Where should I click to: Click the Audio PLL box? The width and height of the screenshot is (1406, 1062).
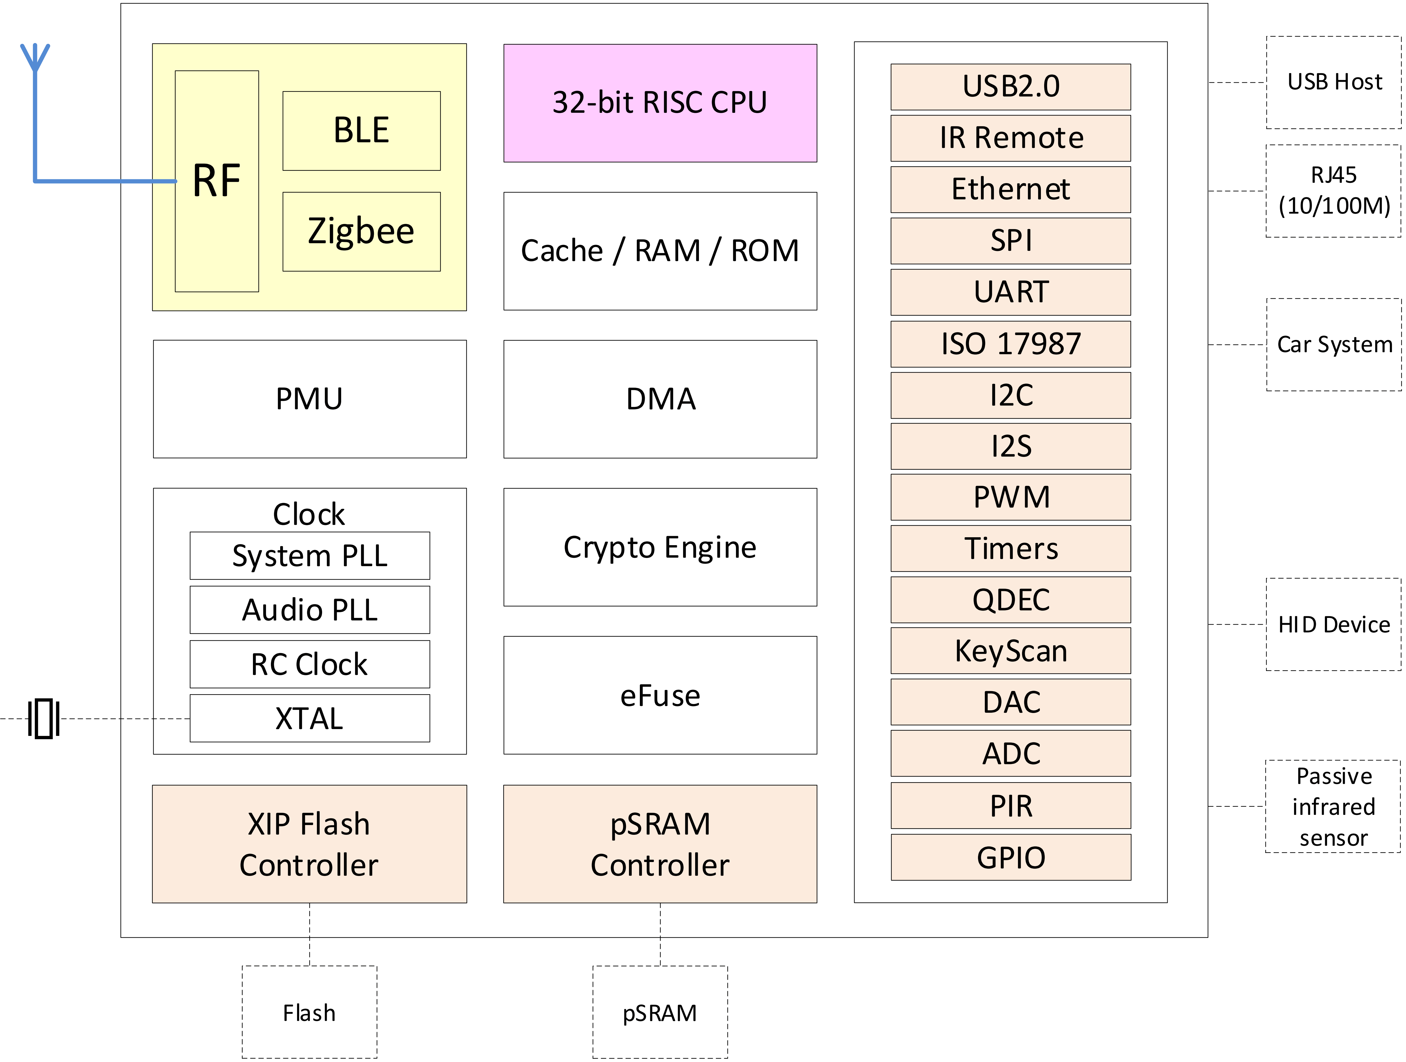[x=310, y=610]
